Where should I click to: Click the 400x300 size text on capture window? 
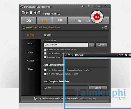point(79,55)
